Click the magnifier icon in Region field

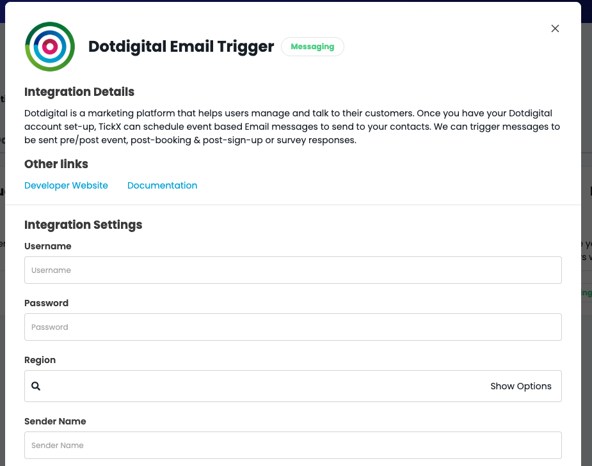pyautogui.click(x=36, y=386)
